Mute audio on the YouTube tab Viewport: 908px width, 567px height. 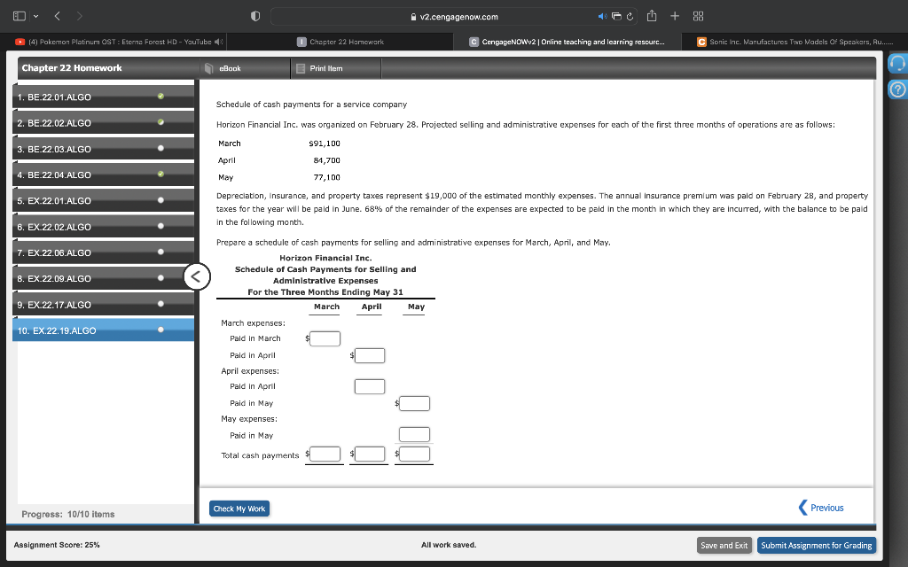218,42
